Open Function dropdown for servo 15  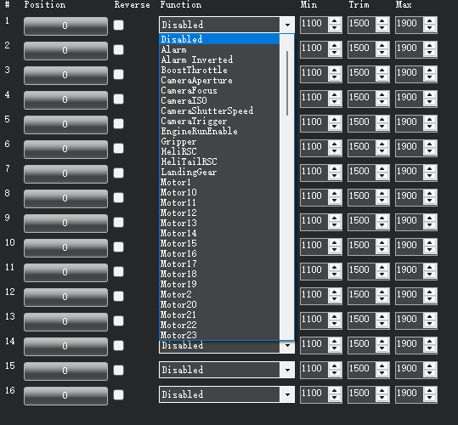pyautogui.click(x=287, y=370)
